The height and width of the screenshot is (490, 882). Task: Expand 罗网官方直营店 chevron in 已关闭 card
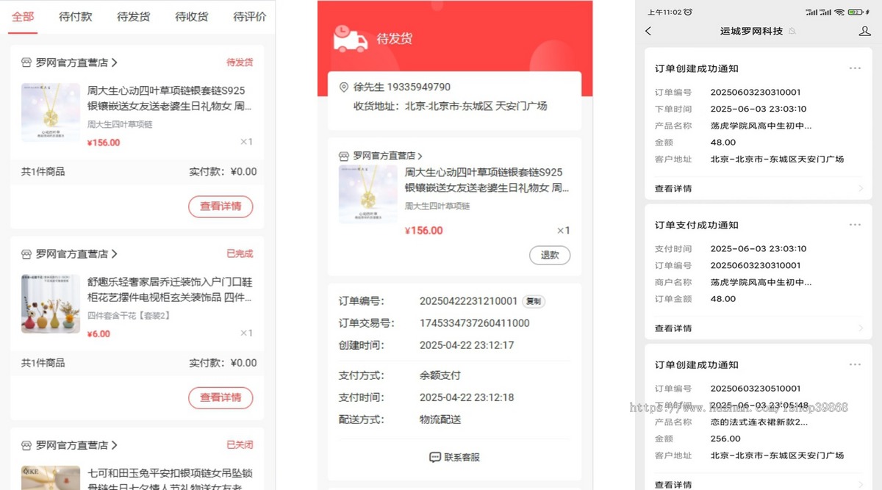pos(114,445)
